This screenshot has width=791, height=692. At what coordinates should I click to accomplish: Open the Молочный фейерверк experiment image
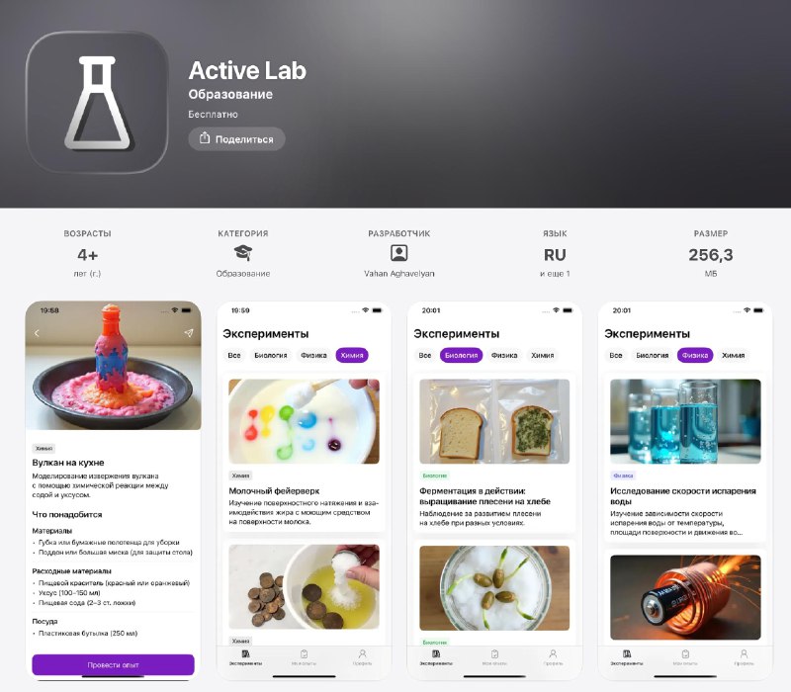[x=305, y=421]
